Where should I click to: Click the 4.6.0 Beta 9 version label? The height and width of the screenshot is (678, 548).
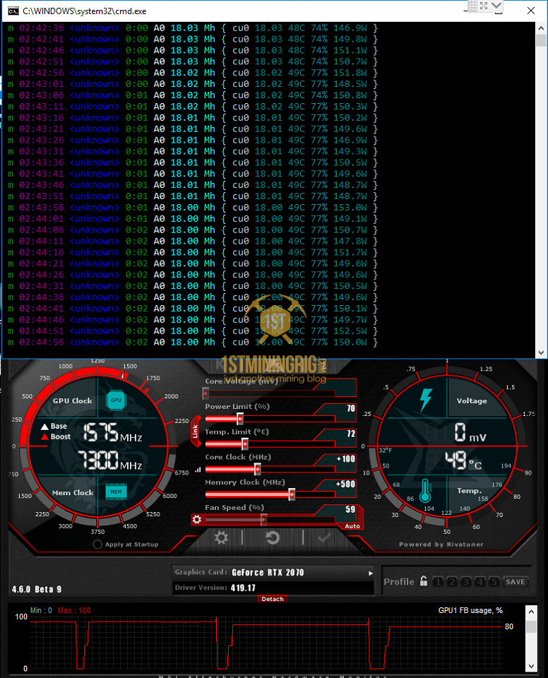37,589
